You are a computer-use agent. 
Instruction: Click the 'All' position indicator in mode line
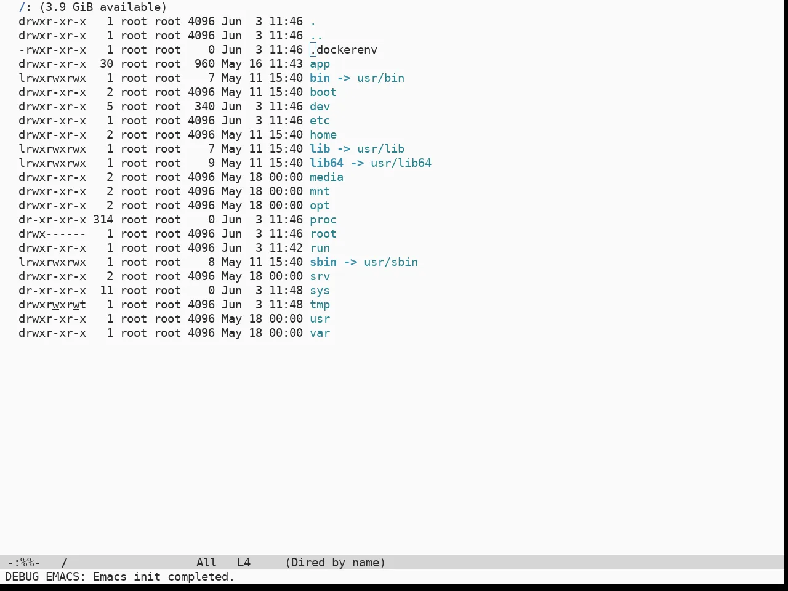(206, 563)
